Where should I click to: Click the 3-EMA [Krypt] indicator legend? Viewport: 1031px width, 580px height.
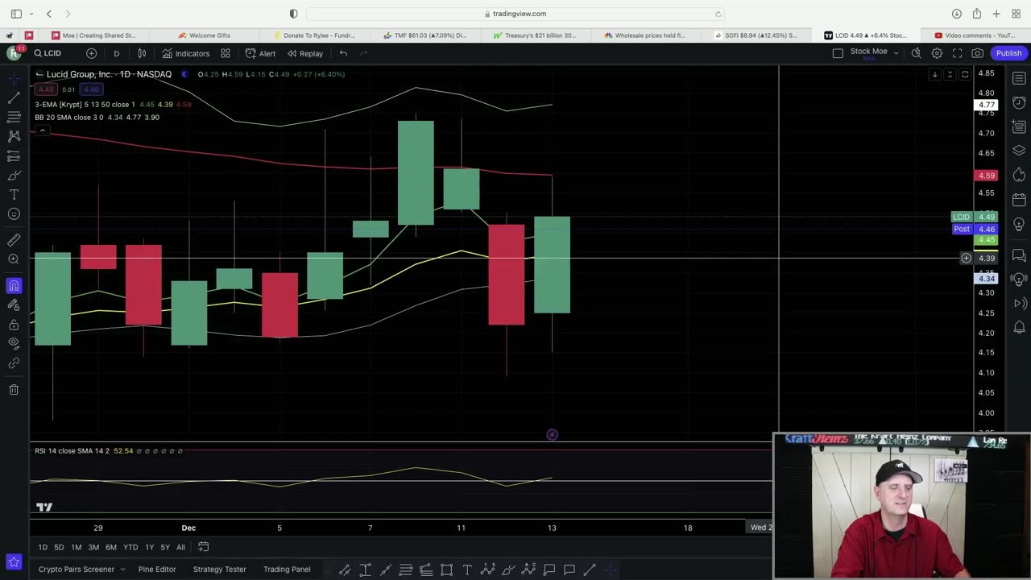(x=85, y=105)
